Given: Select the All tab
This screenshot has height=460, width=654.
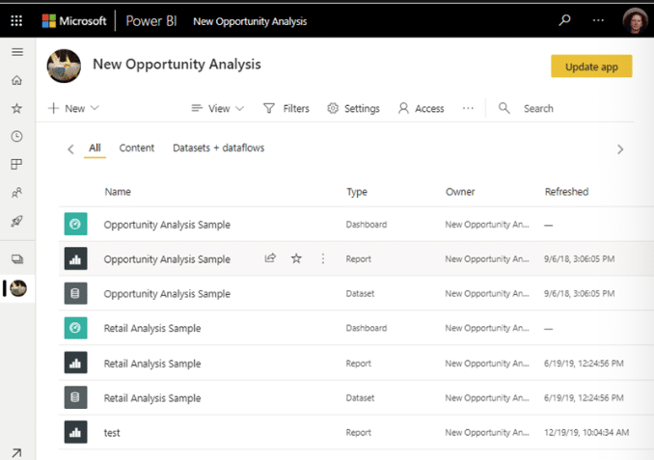Looking at the screenshot, I should click(95, 149).
